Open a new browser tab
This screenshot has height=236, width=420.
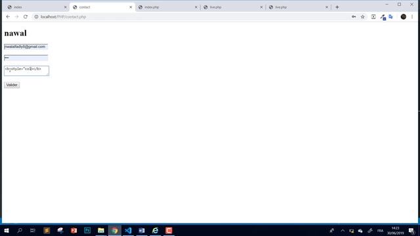[337, 7]
